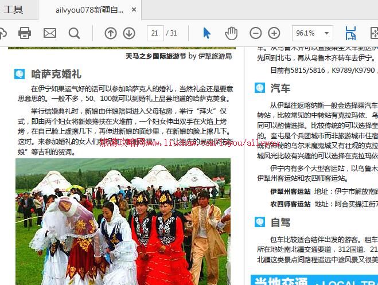378x285 pixels.
Task: Zoom out with the minus icon
Action: pyautogui.click(x=256, y=33)
